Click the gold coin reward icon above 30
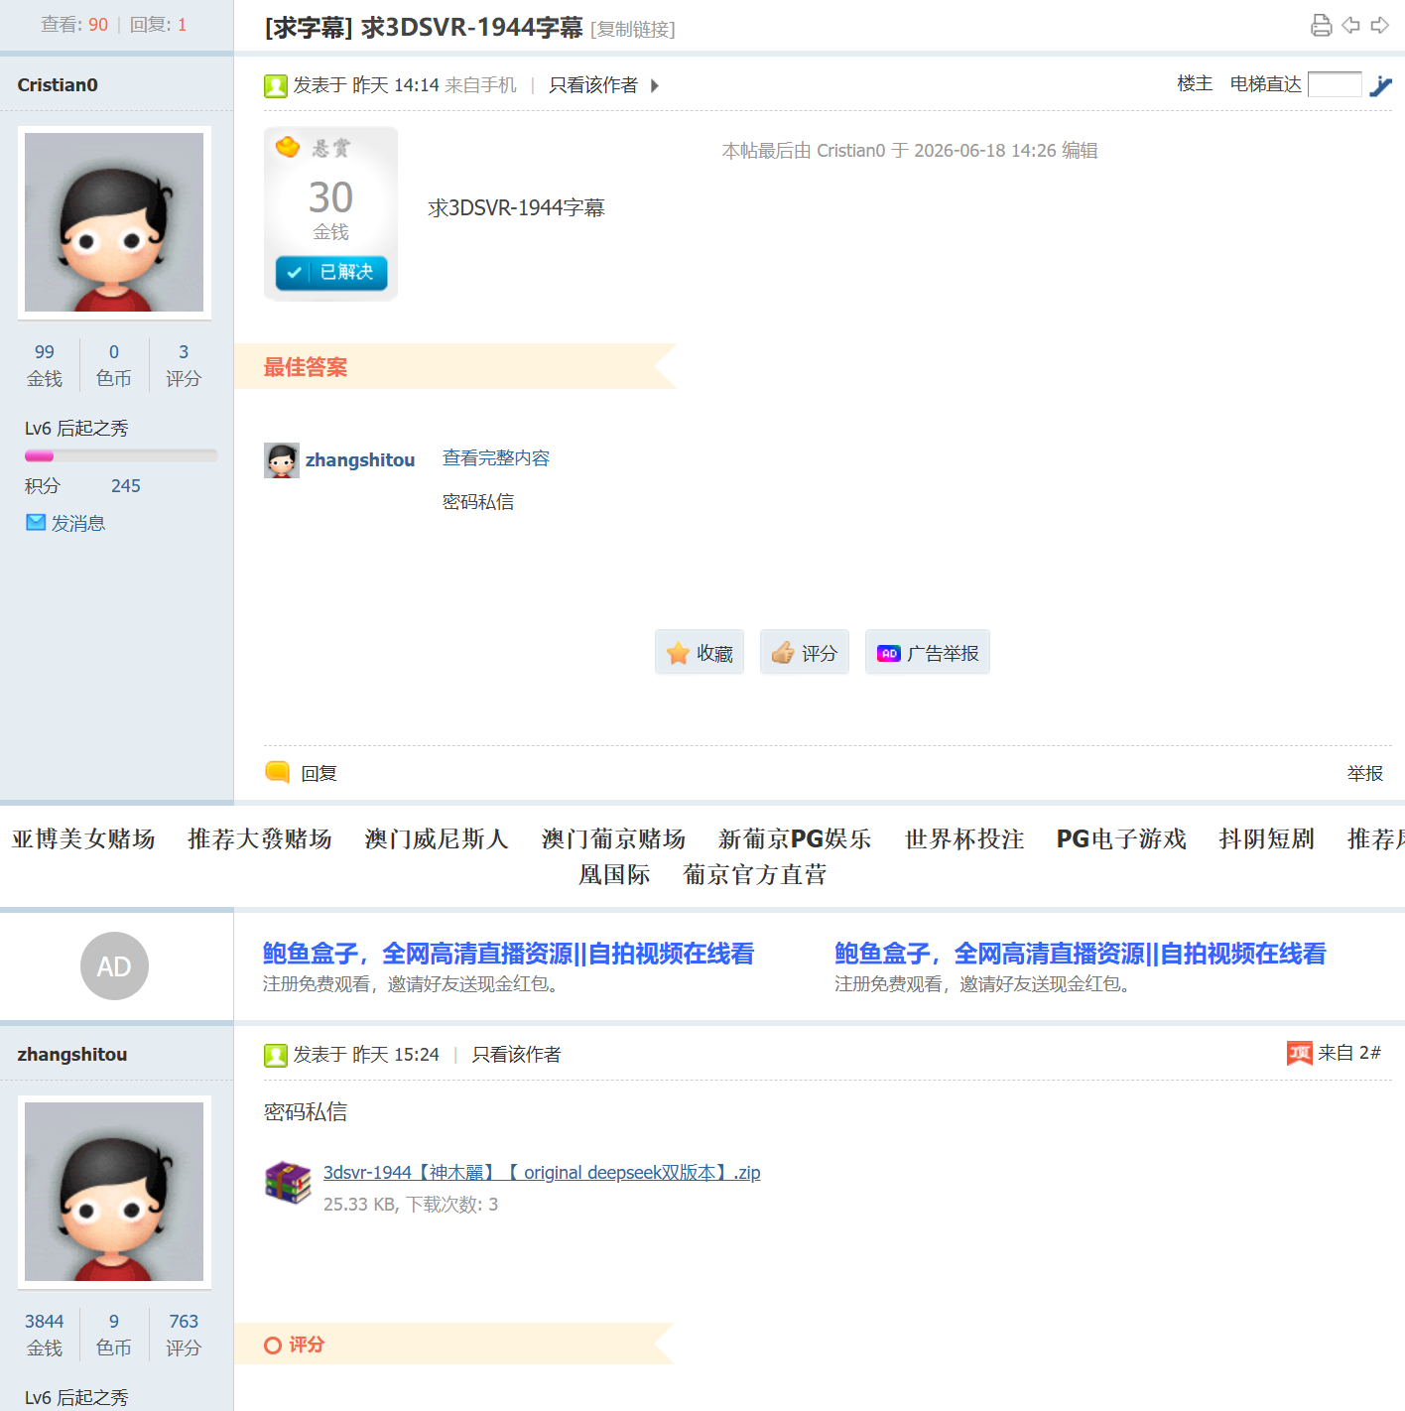The width and height of the screenshot is (1405, 1411). click(288, 148)
